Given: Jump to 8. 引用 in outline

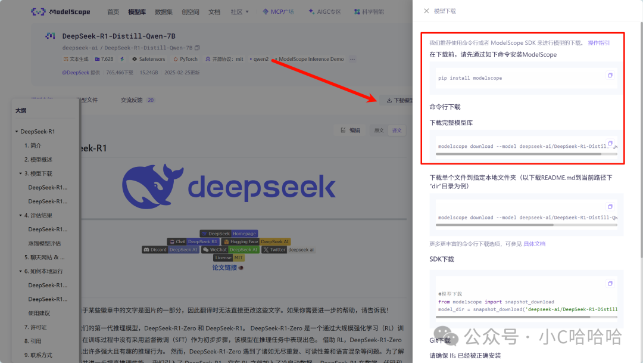Looking at the screenshot, I should [x=33, y=341].
